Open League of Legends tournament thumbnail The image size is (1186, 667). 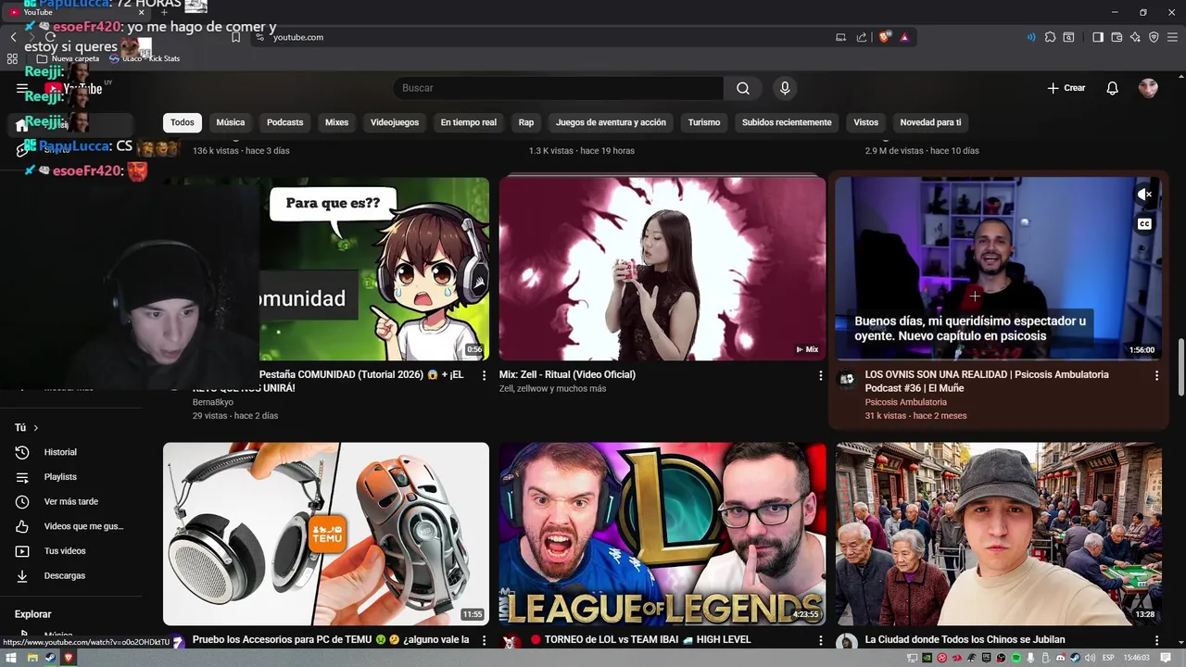[662, 534]
